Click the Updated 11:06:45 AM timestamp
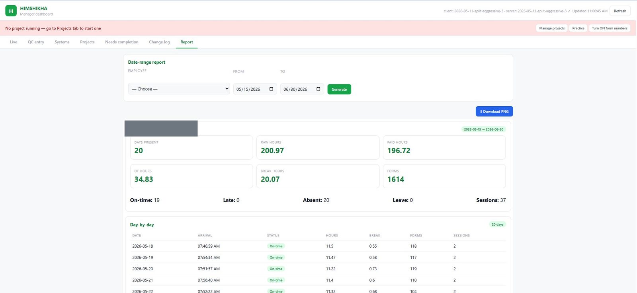 pyautogui.click(x=590, y=11)
